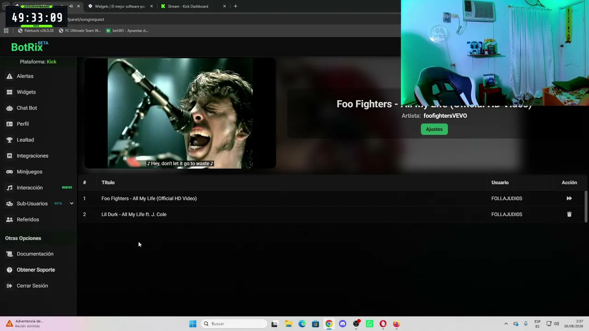Delete the Lil Durk song from queue
Viewport: 589px width, 331px height.
[569, 214]
